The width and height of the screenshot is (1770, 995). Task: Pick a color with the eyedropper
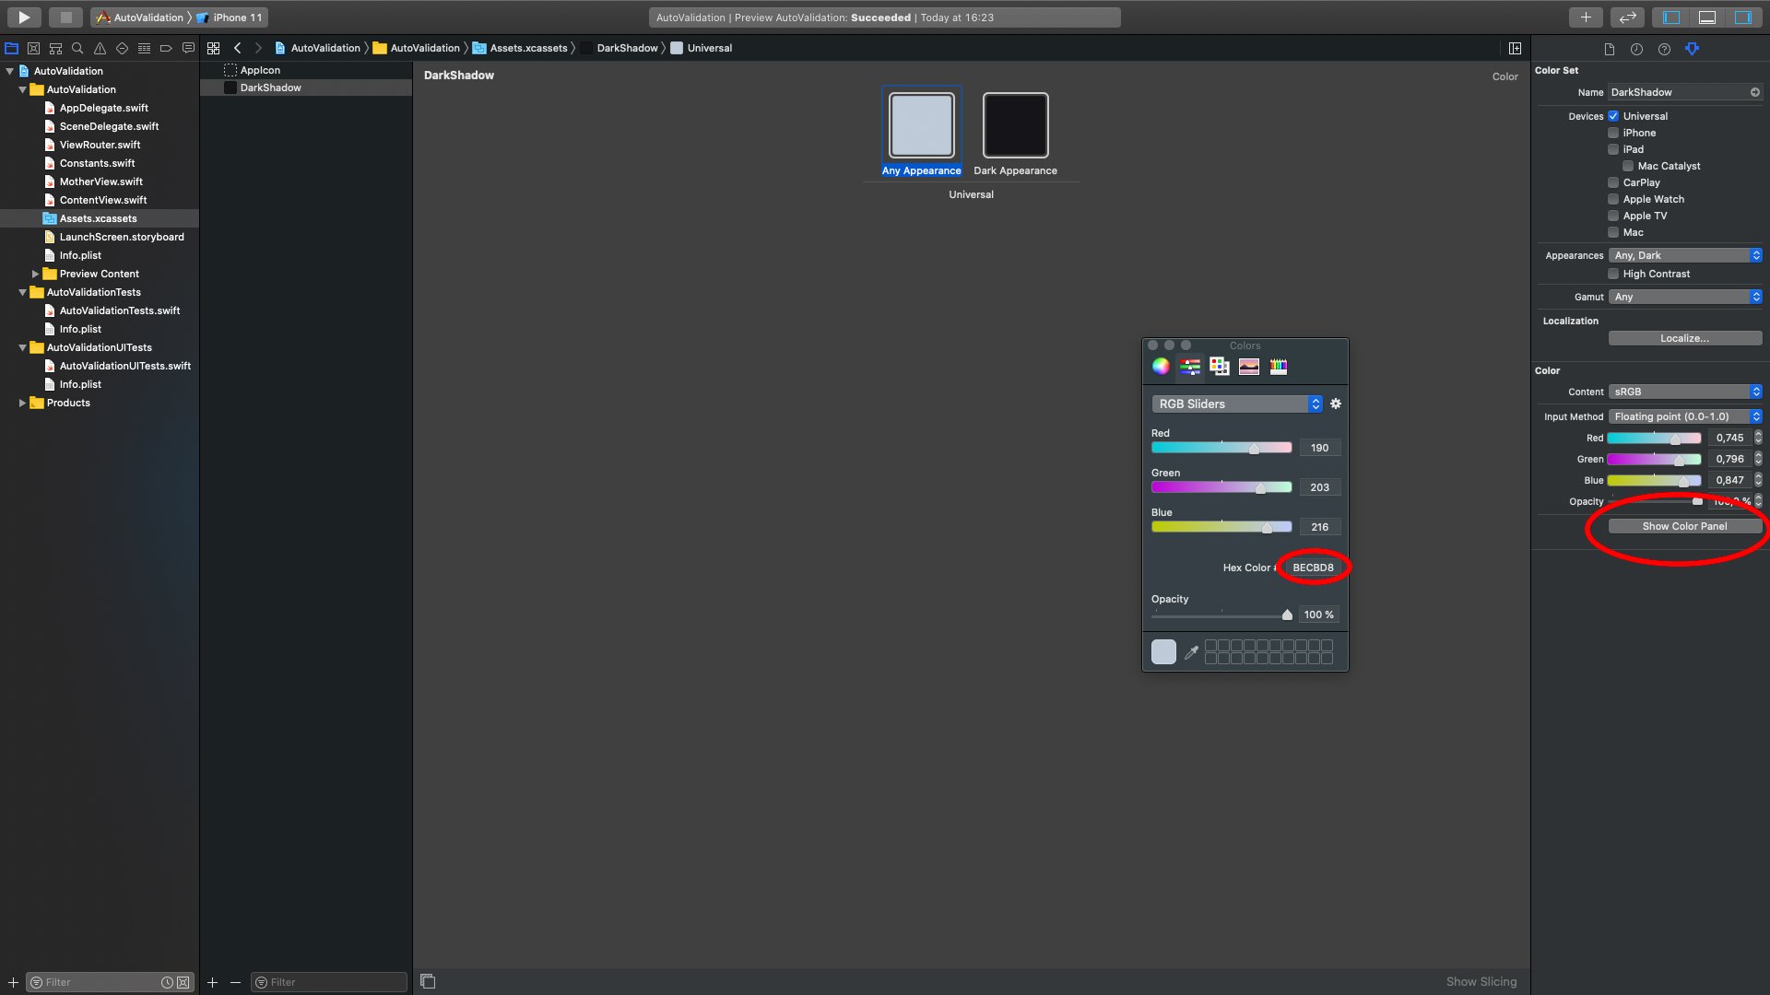(1191, 652)
